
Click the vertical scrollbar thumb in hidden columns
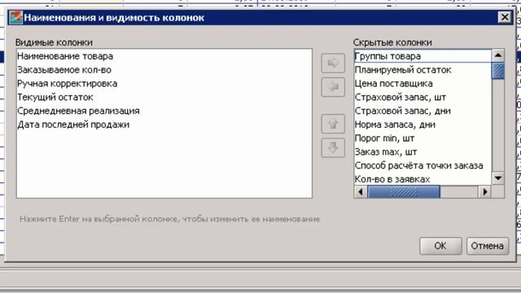pyautogui.click(x=498, y=71)
